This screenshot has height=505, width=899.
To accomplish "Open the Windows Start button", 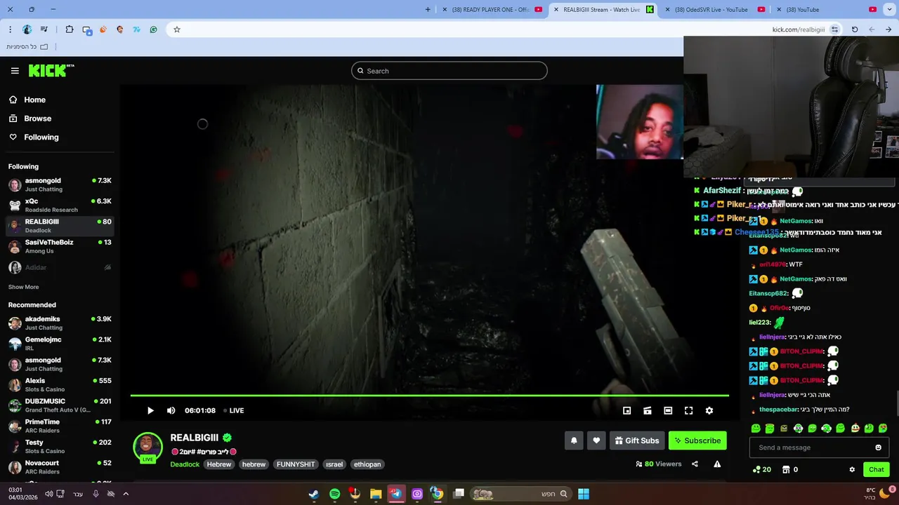I will (x=584, y=494).
